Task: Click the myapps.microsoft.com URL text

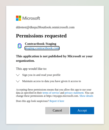Action: [62, 96]
